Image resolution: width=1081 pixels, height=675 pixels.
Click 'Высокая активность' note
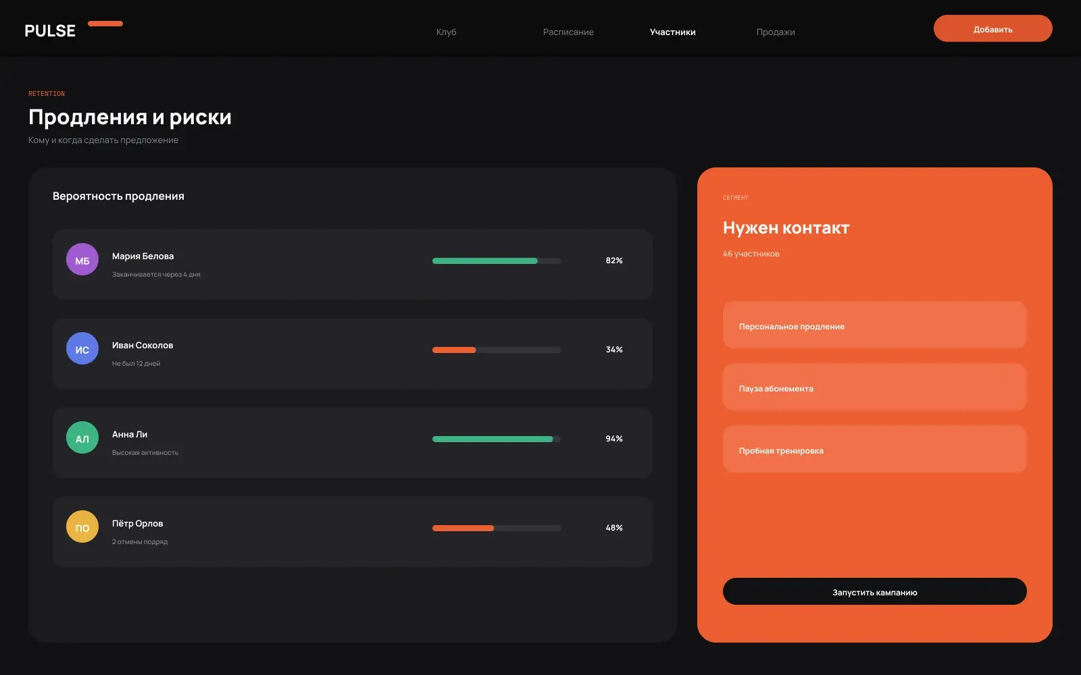(x=145, y=452)
